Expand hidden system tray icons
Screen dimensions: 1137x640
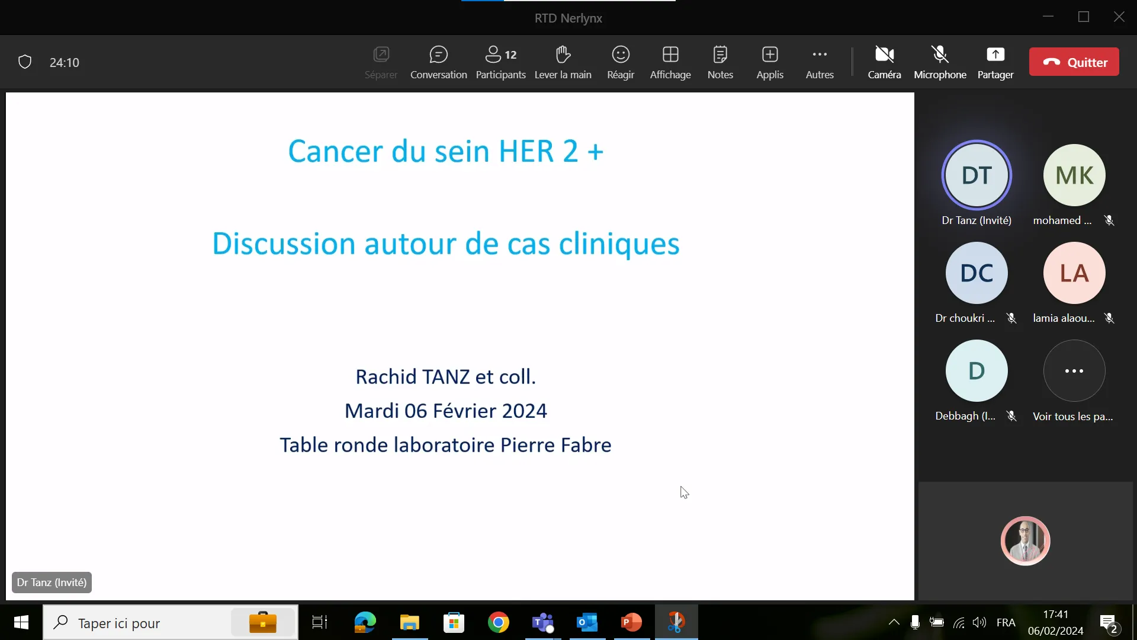coord(893,622)
